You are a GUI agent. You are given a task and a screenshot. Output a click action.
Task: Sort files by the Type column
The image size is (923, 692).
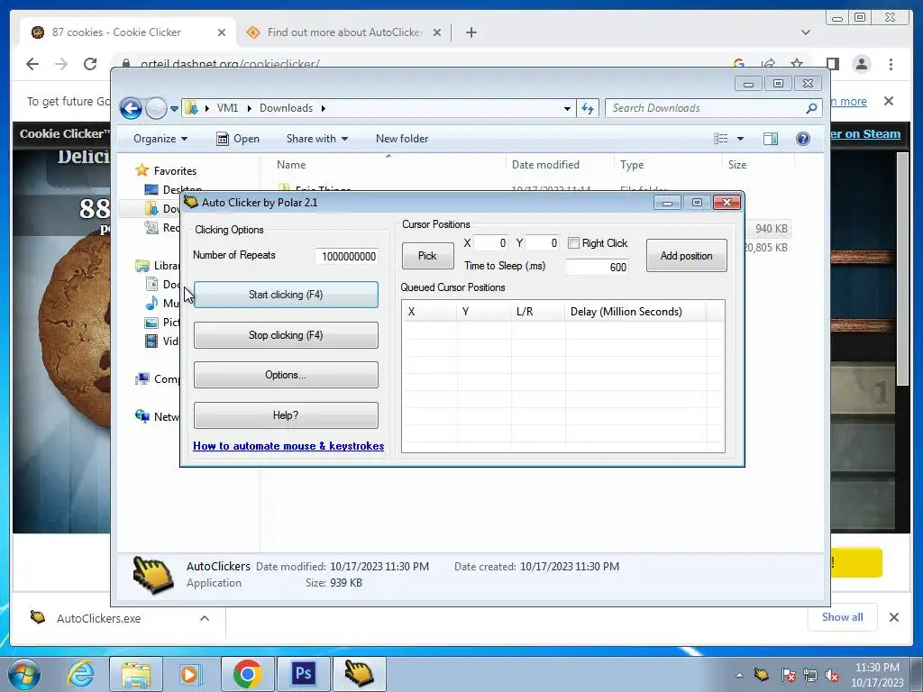[x=632, y=165]
